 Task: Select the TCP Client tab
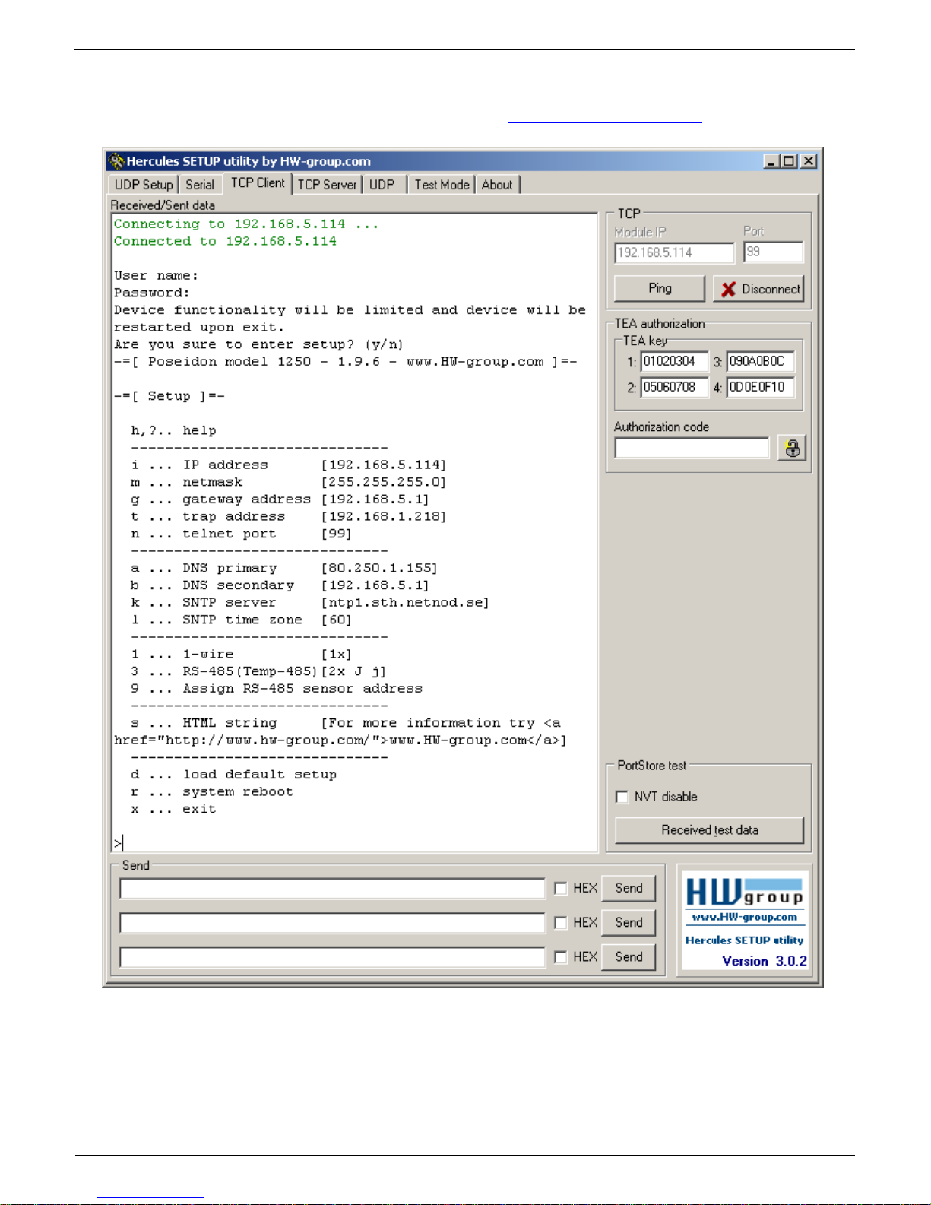[258, 183]
